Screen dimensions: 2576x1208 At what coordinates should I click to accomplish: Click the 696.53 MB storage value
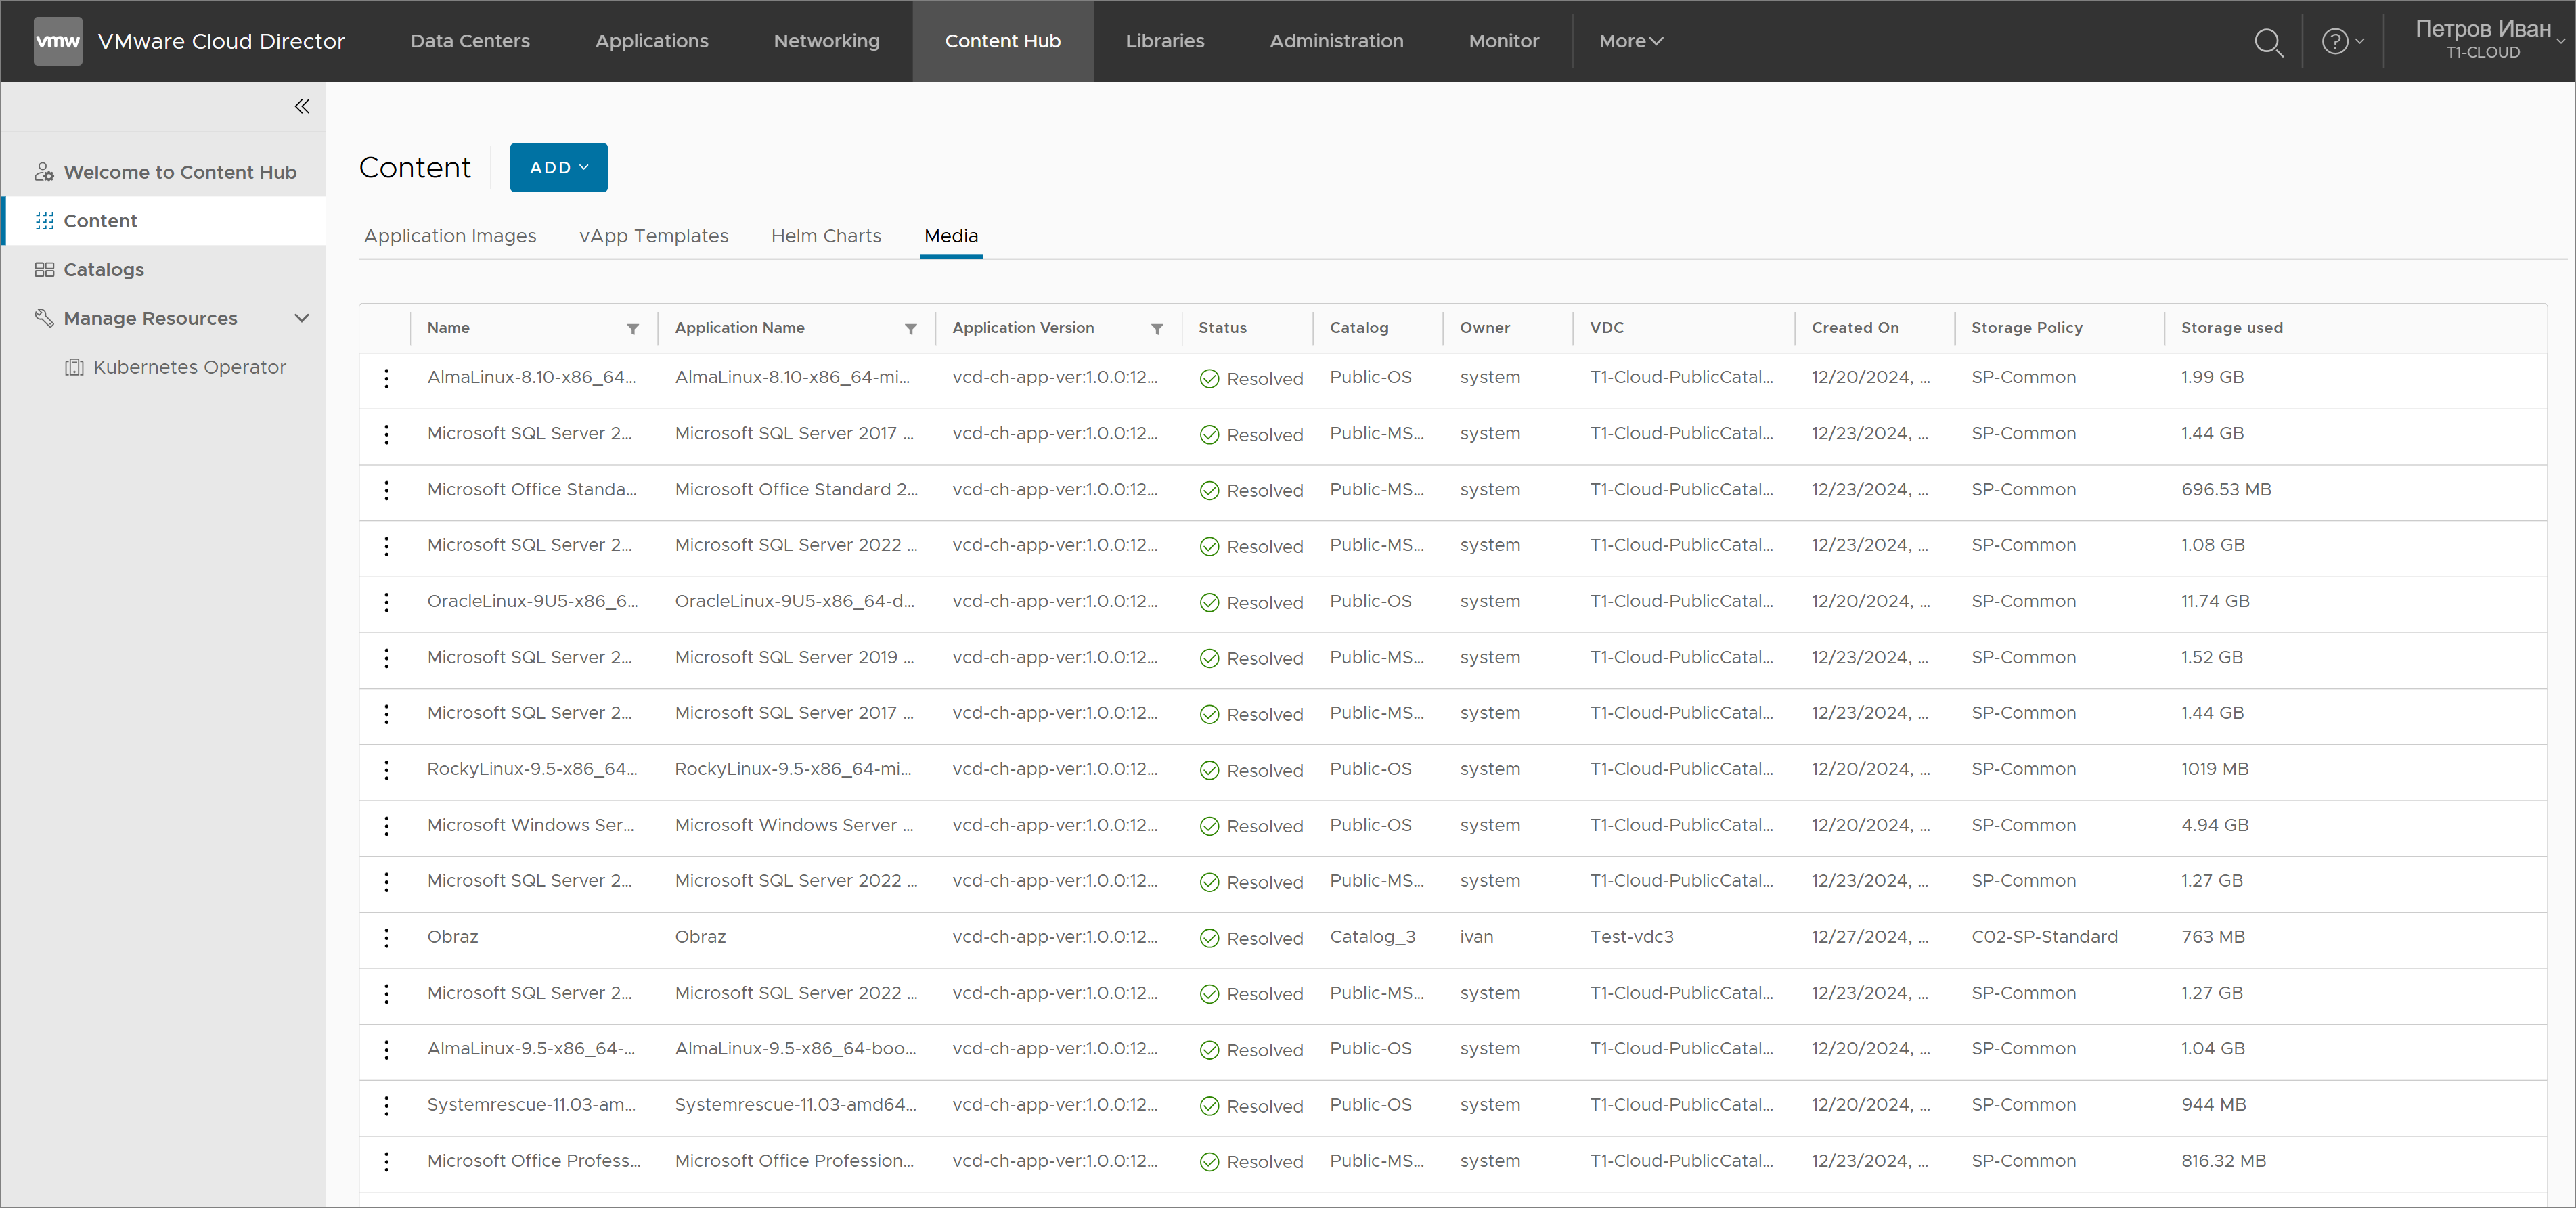2226,489
